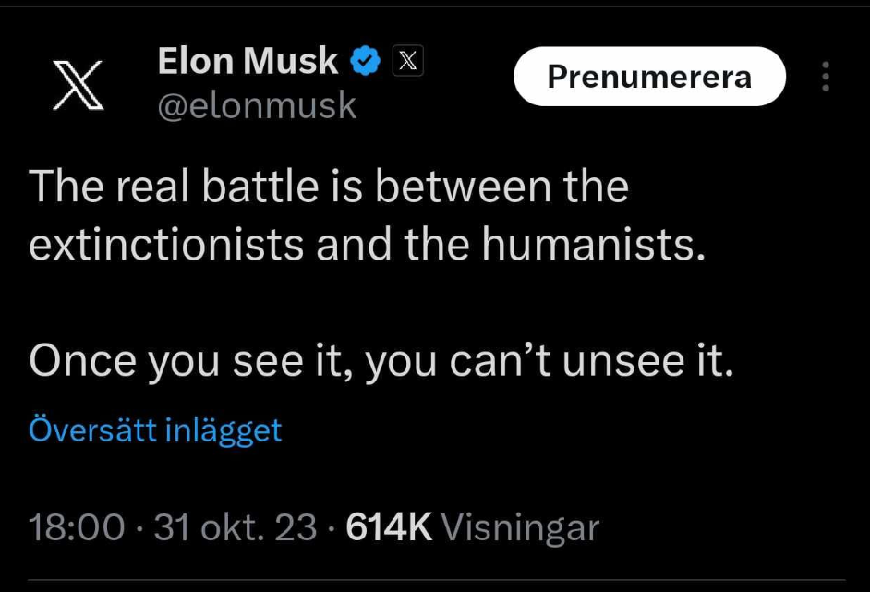Click the Översätt inlägget translate link

coord(155,429)
